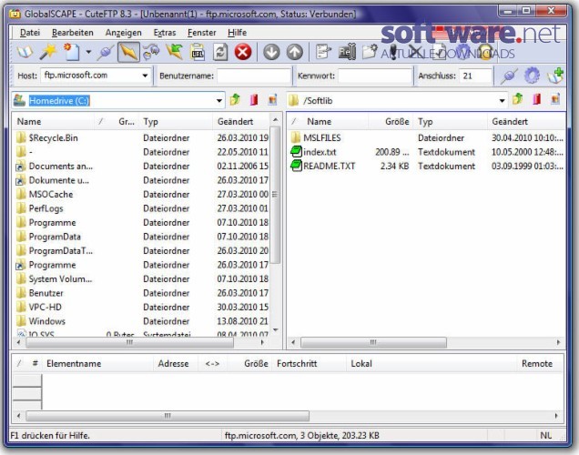Click the rightmost icon of local path bar

(x=272, y=99)
